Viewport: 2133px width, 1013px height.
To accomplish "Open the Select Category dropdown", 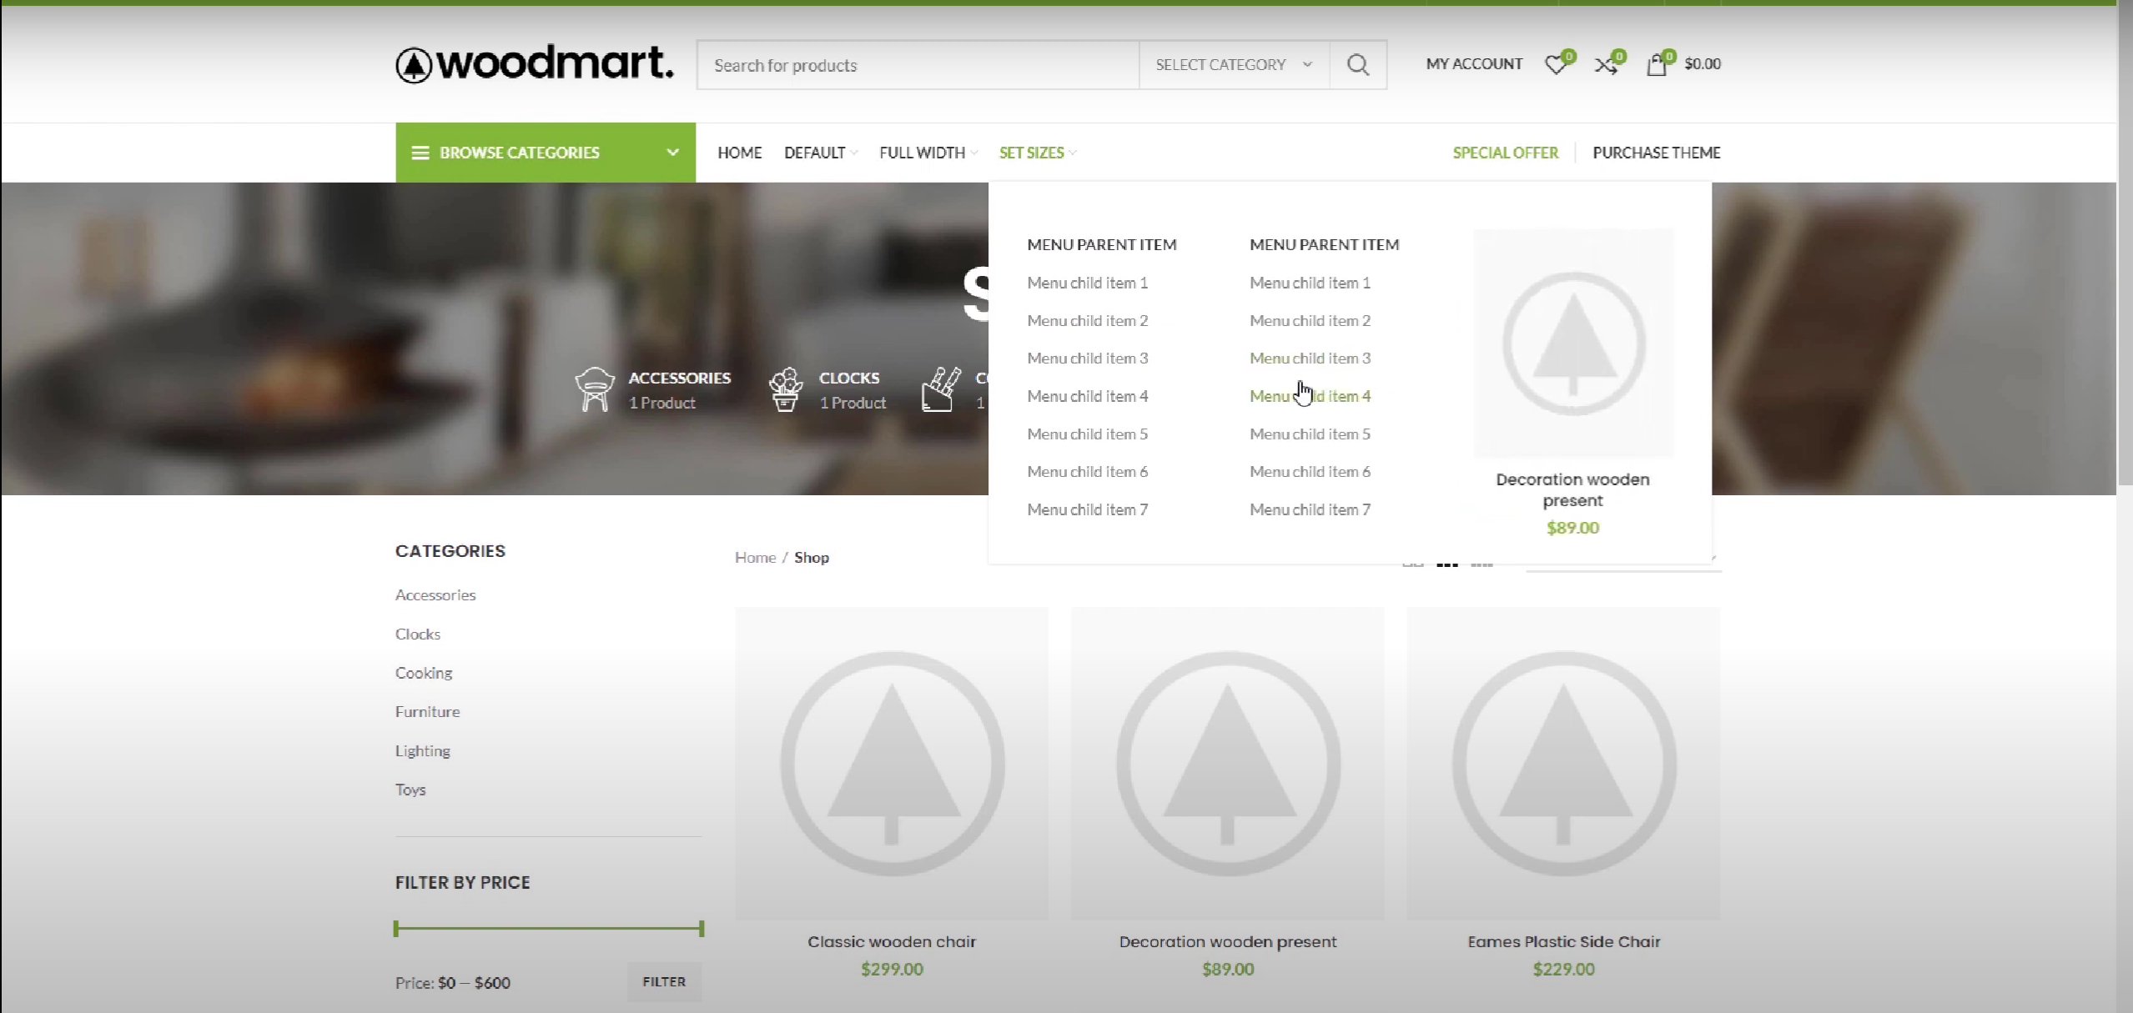I will 1233,65.
